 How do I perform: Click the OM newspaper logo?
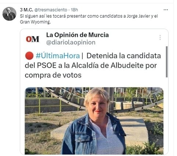click(x=32, y=39)
